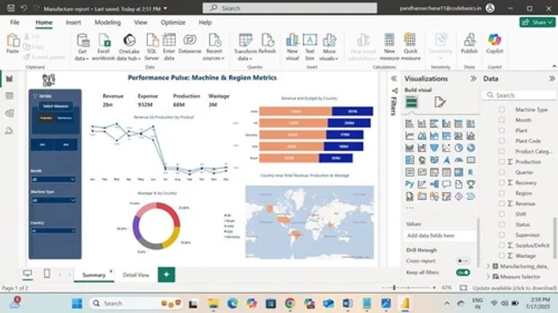Viewport: 558px width, 313px height.
Task: Click Publish in the ribbon
Action: pyautogui.click(x=469, y=44)
